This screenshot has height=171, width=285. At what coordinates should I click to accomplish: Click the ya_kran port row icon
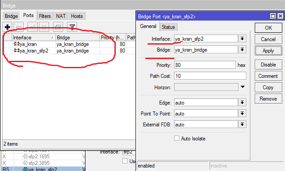pyautogui.click(x=17, y=44)
